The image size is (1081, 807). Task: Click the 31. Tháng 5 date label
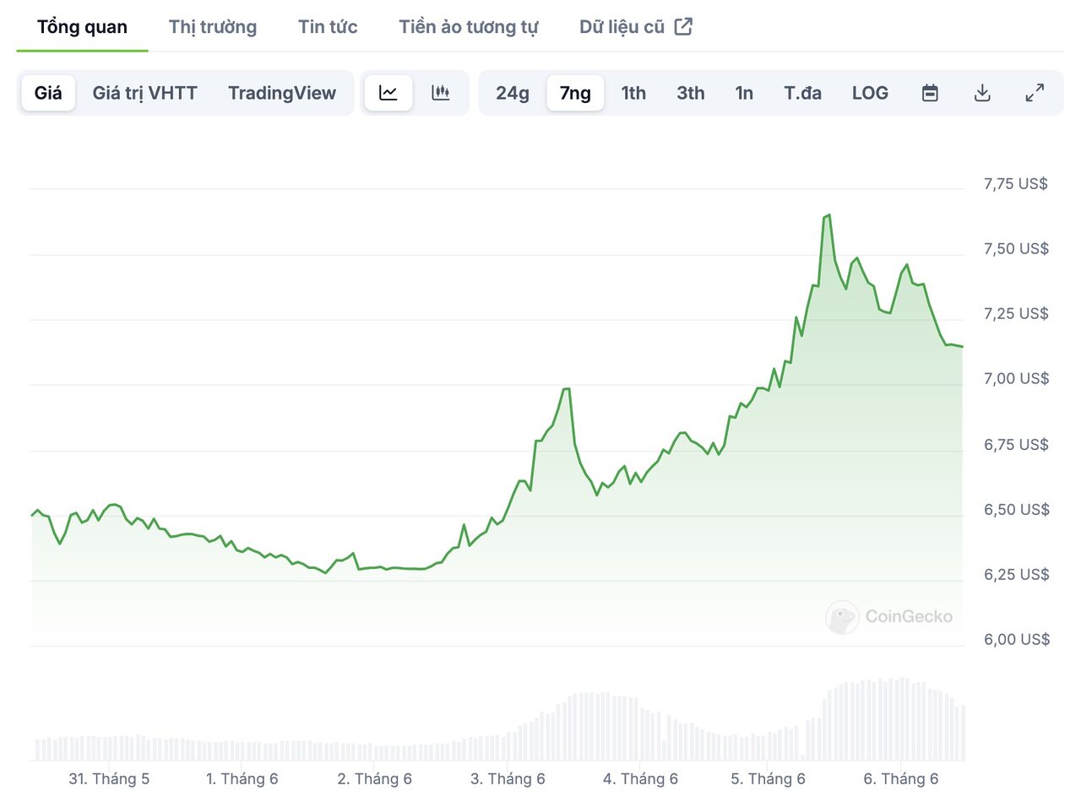tap(109, 779)
